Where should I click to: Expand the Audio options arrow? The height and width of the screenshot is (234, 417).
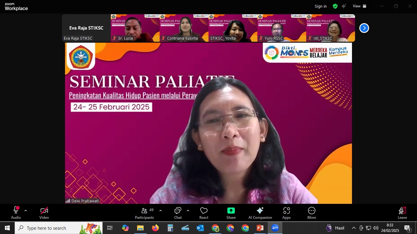click(26, 211)
